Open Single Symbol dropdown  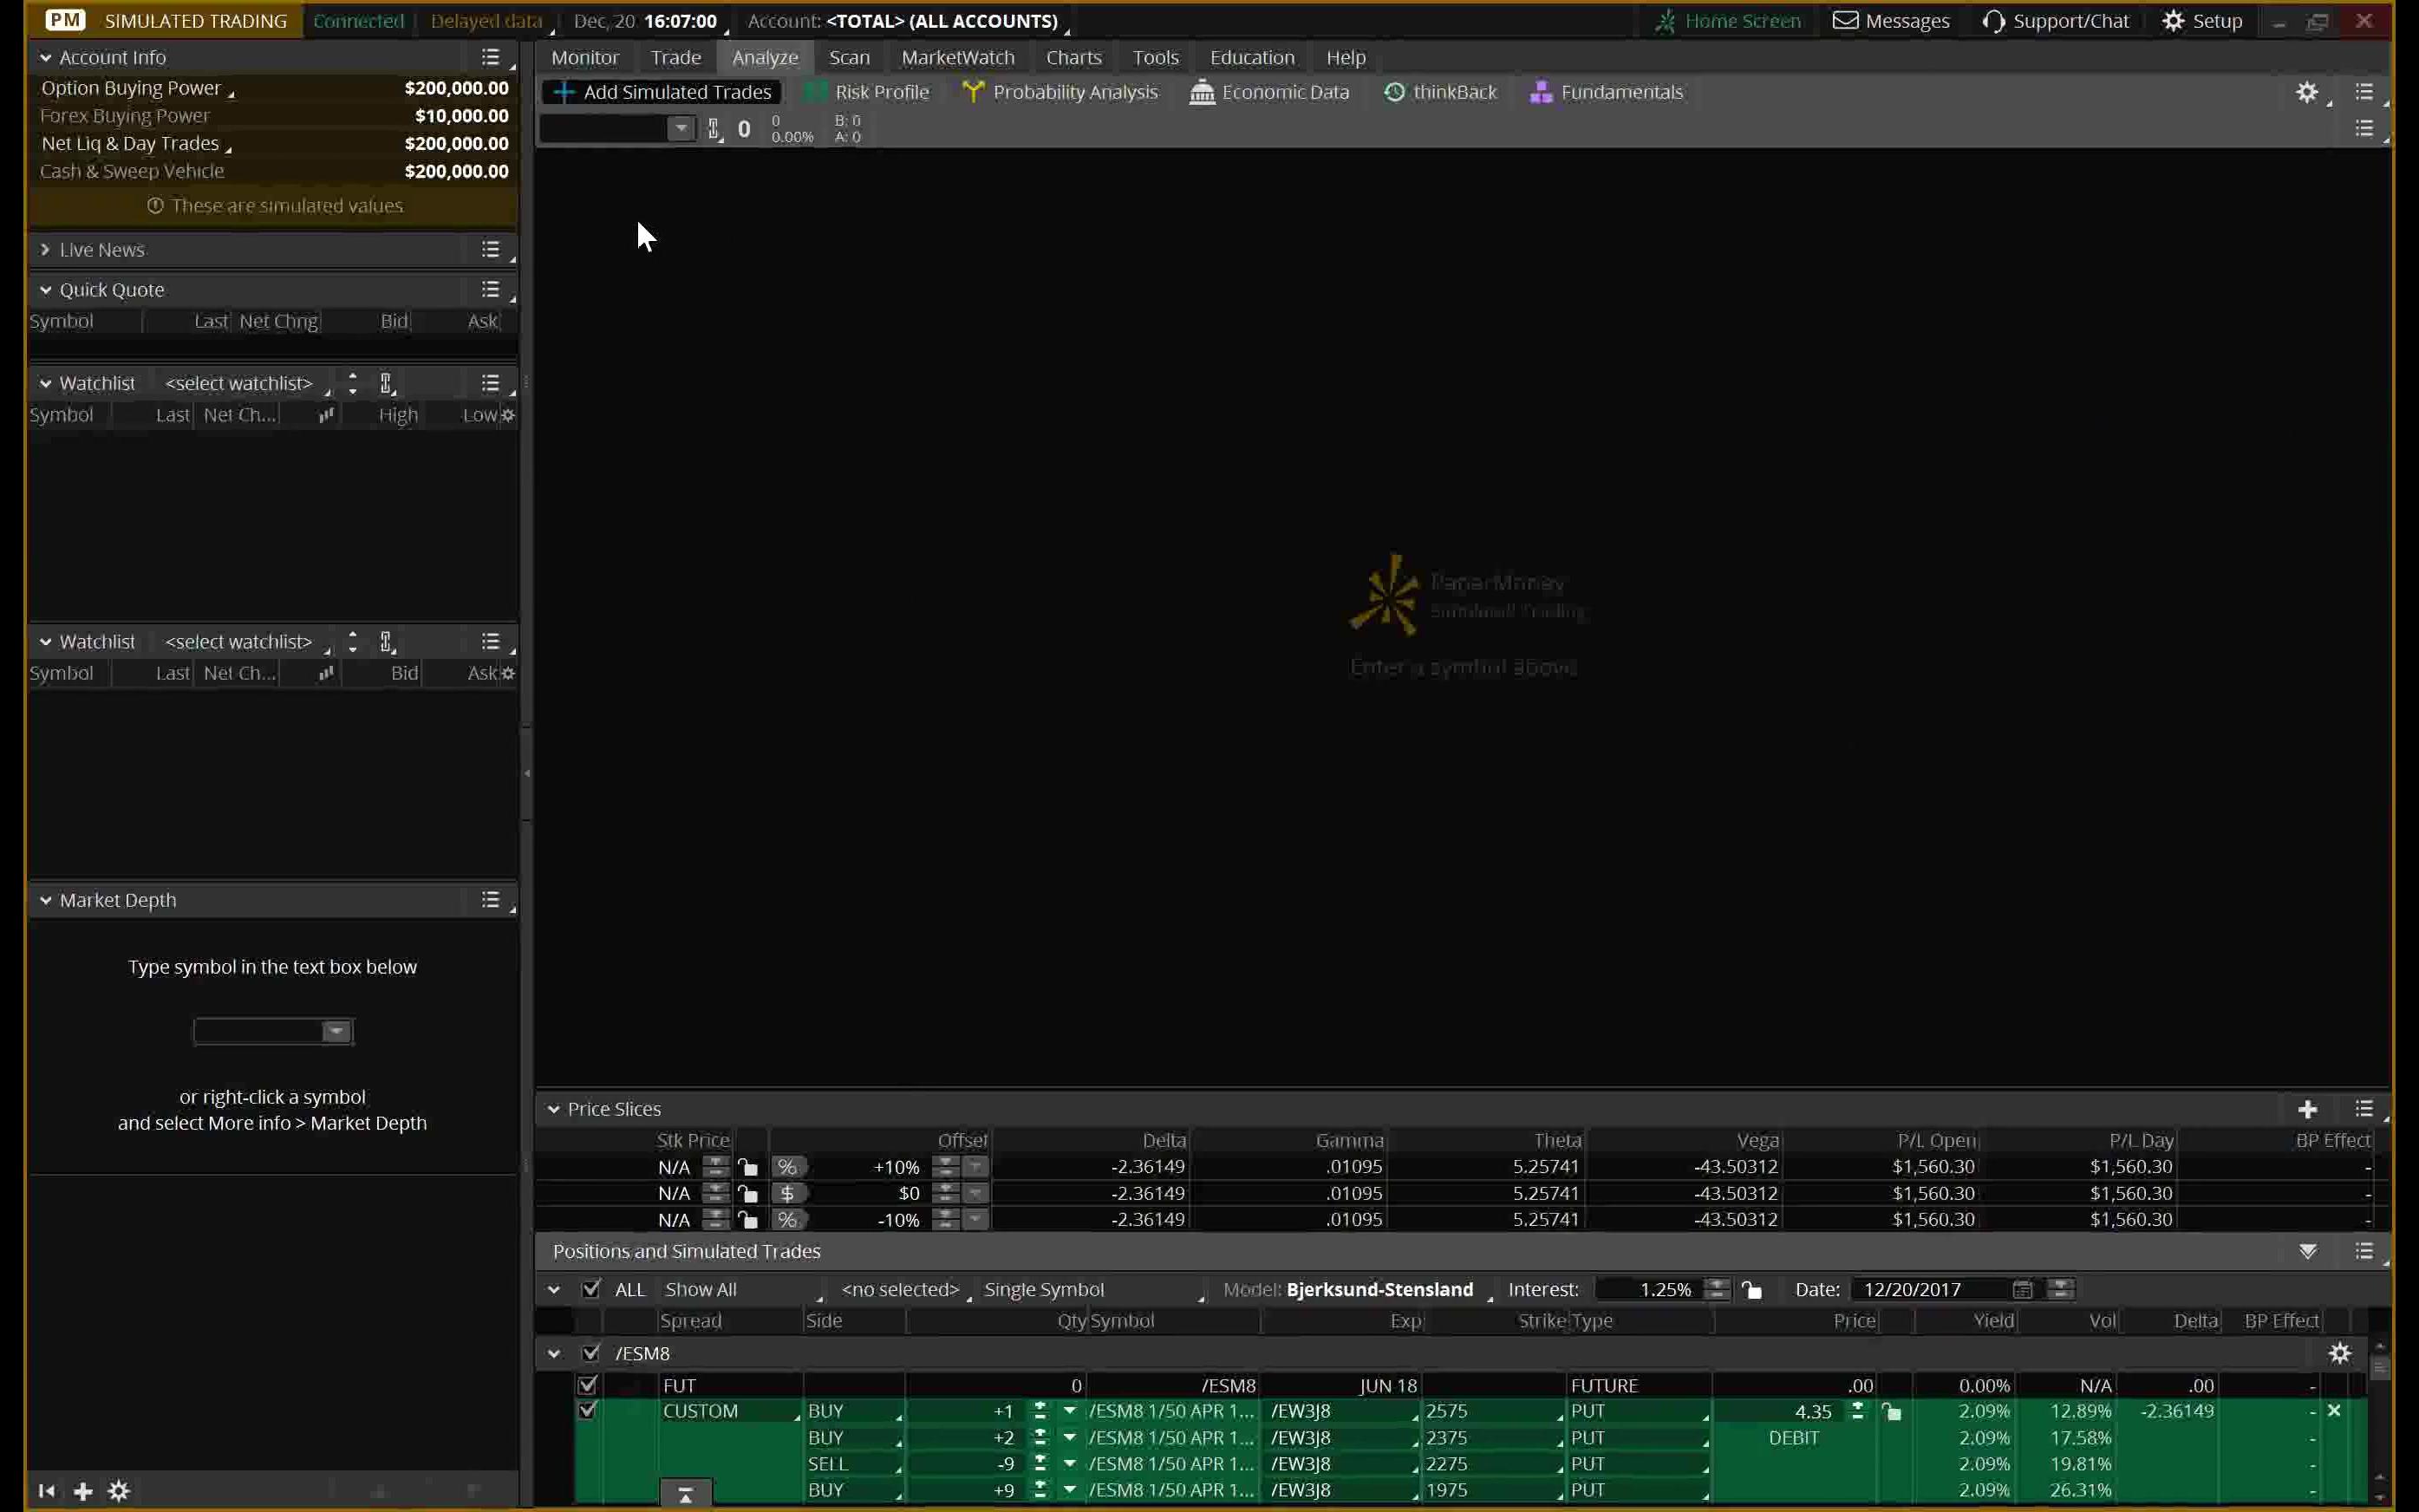pyautogui.click(x=1094, y=1290)
